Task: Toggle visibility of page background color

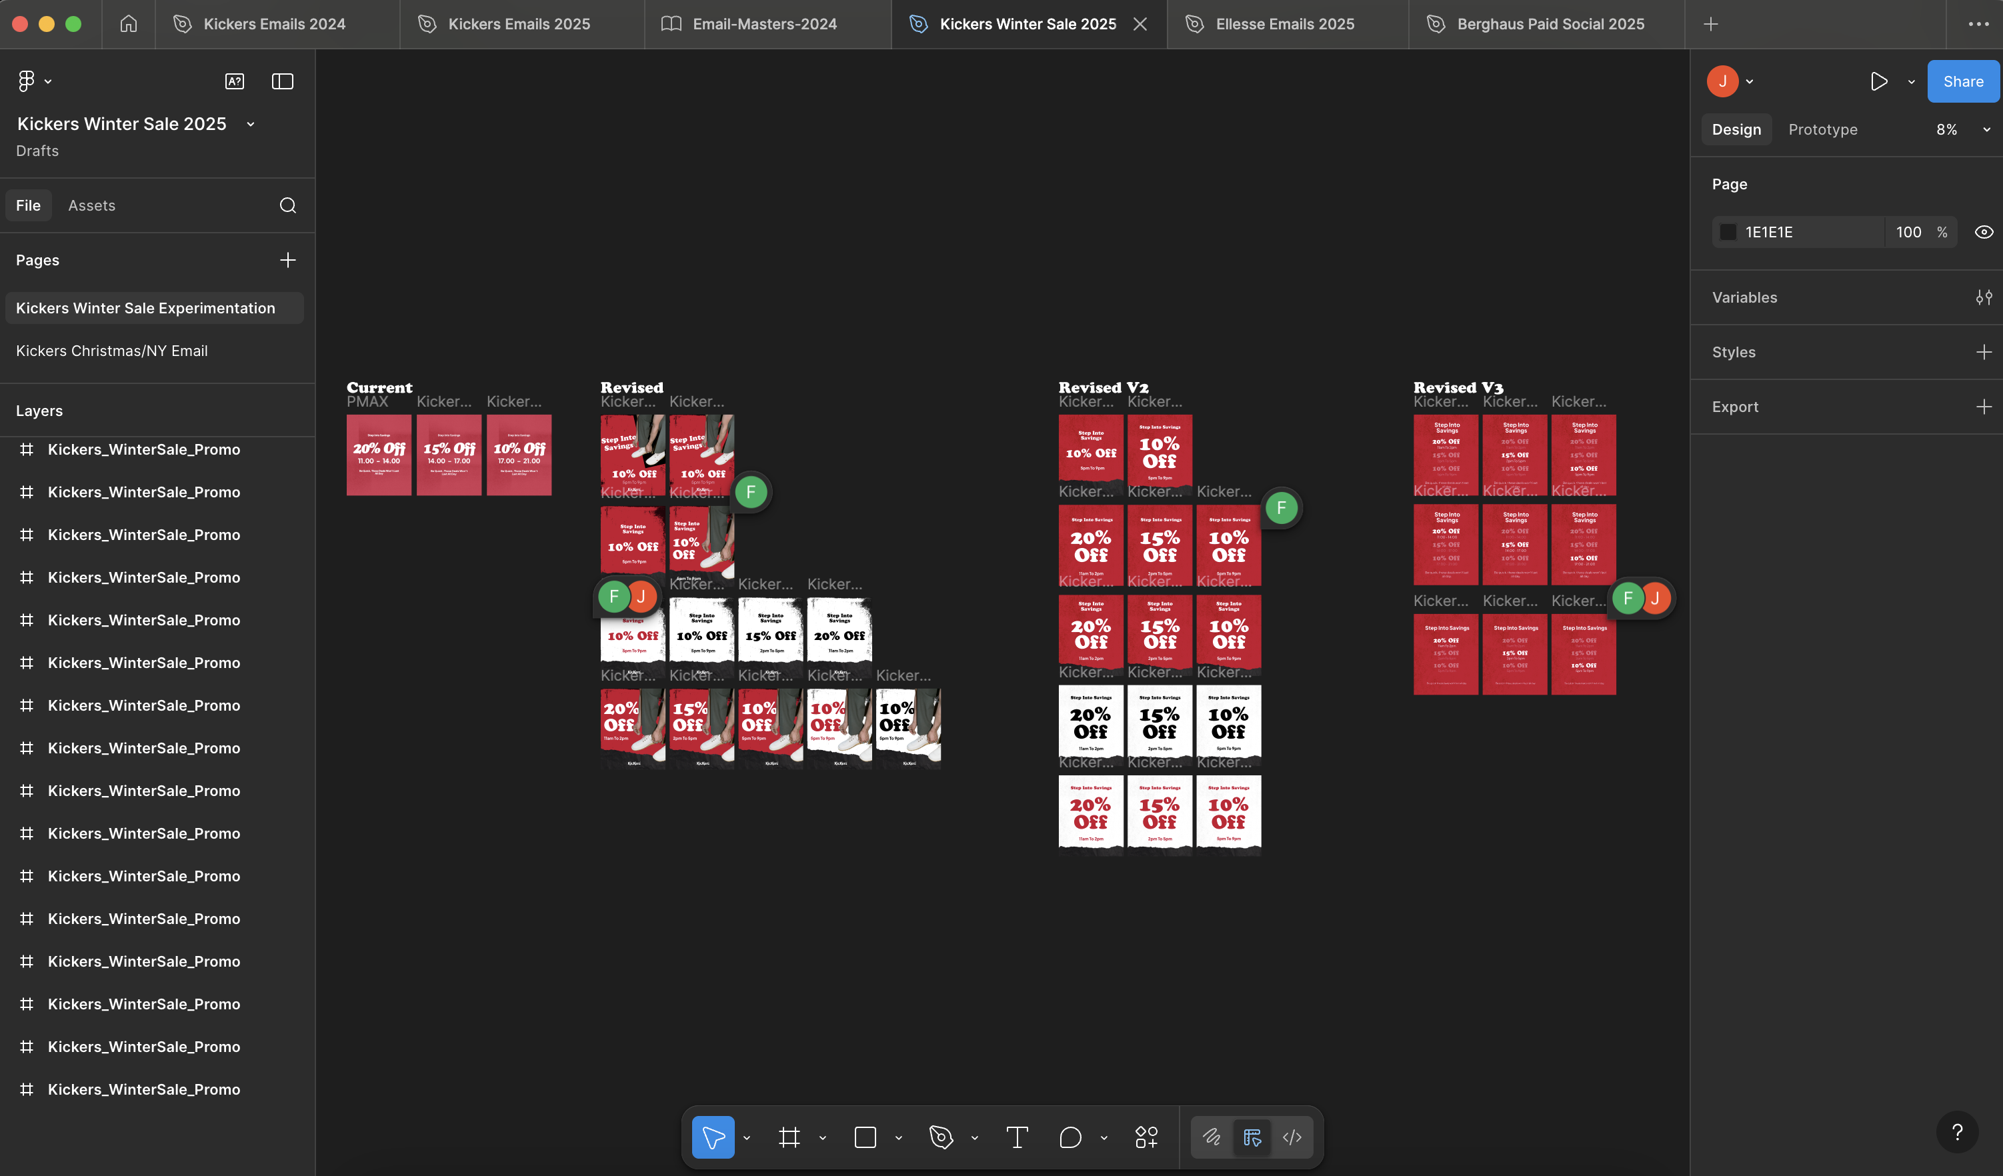Action: [1983, 231]
